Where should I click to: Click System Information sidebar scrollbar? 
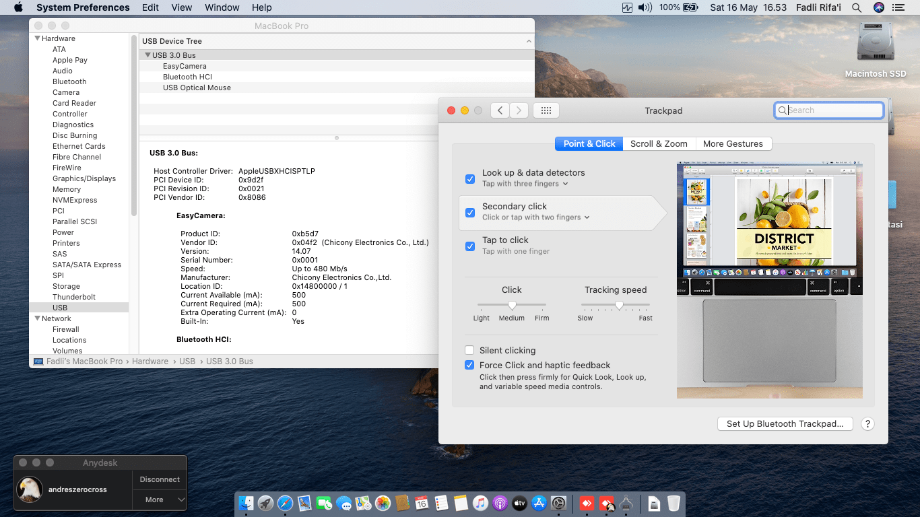pyautogui.click(x=134, y=125)
